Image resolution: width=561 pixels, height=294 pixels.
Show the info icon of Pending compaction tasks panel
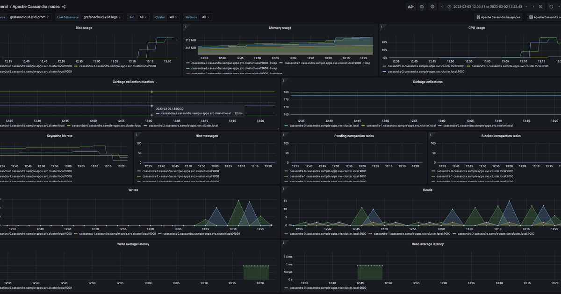click(x=284, y=135)
